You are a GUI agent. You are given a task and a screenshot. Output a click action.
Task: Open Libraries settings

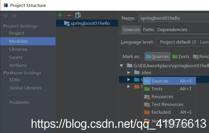click(18, 49)
